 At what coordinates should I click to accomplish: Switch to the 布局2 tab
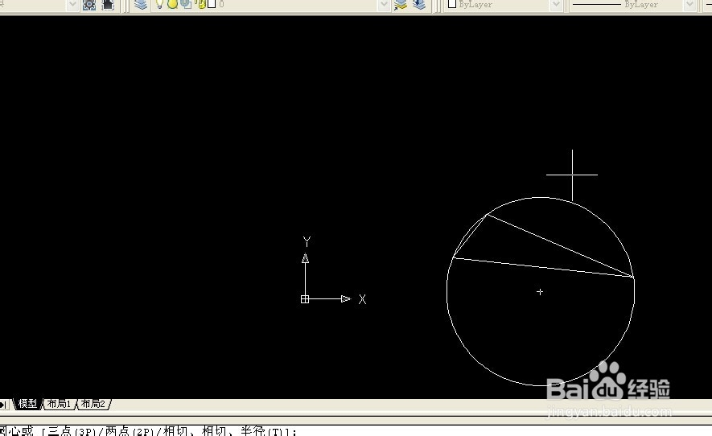[x=93, y=404]
